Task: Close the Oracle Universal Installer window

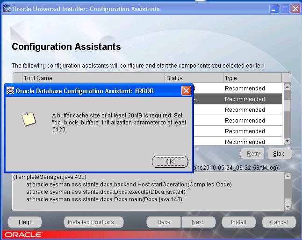Action: pos(295,9)
